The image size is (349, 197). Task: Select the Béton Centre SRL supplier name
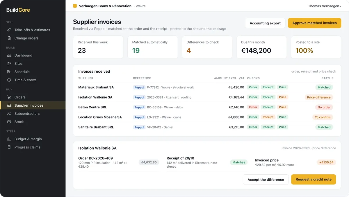[x=92, y=107]
